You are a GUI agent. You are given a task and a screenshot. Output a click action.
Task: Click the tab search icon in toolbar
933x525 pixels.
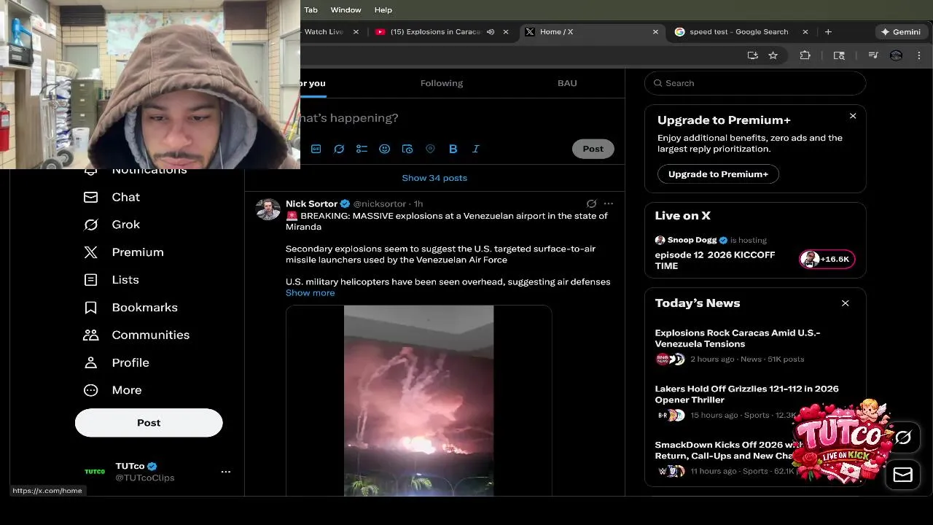839,55
